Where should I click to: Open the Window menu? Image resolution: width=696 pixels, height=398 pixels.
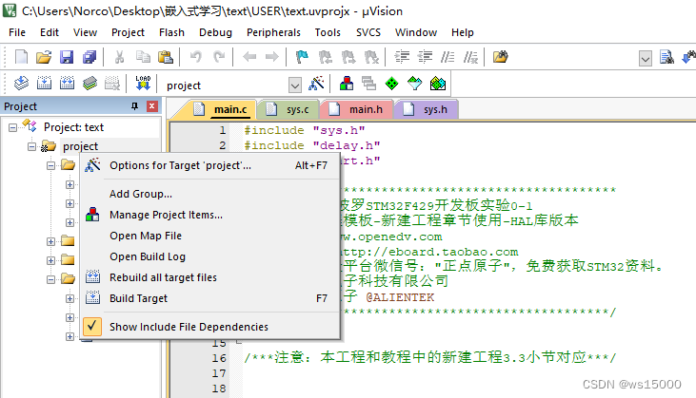pos(416,32)
